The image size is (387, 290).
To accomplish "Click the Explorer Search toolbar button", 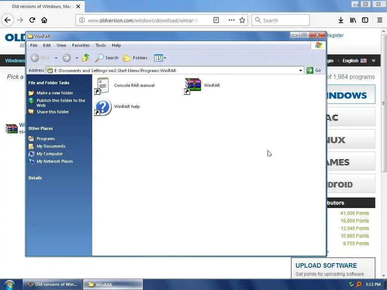I will [x=107, y=58].
